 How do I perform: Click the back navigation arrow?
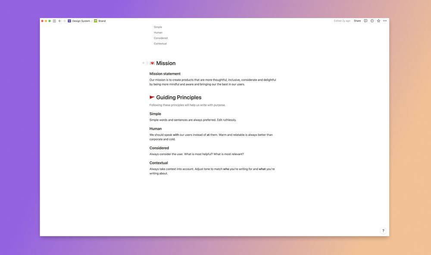(59, 20)
